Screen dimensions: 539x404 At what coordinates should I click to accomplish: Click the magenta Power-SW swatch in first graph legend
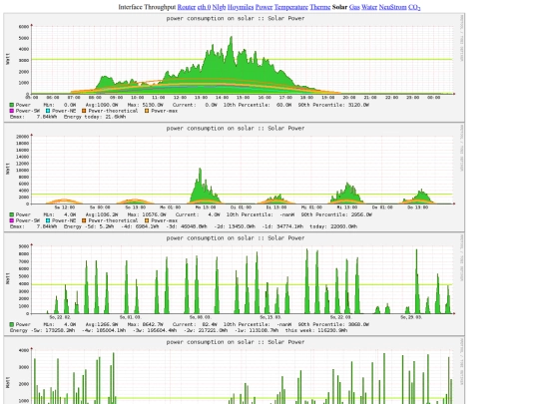coord(12,111)
